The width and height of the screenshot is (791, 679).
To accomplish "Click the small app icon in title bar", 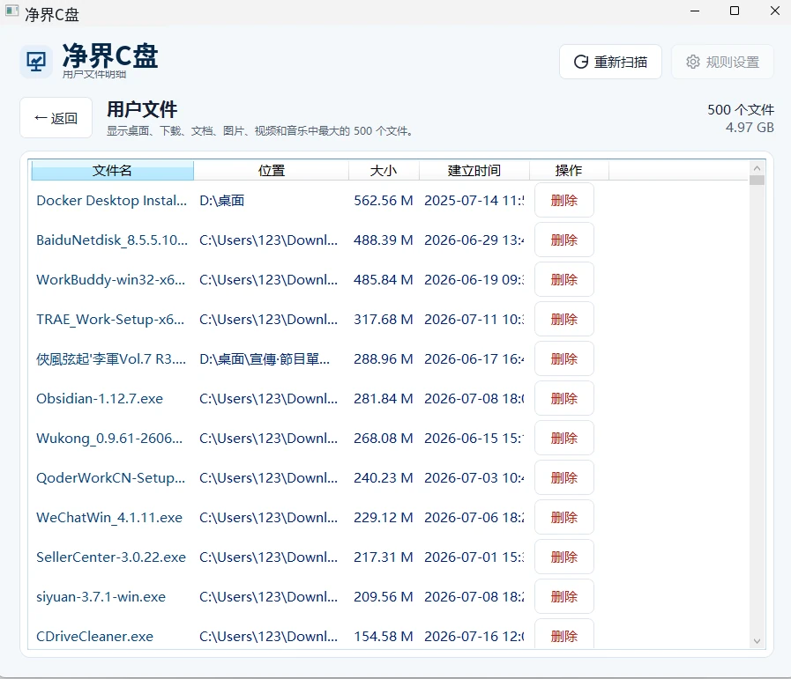I will pyautogui.click(x=11, y=11).
